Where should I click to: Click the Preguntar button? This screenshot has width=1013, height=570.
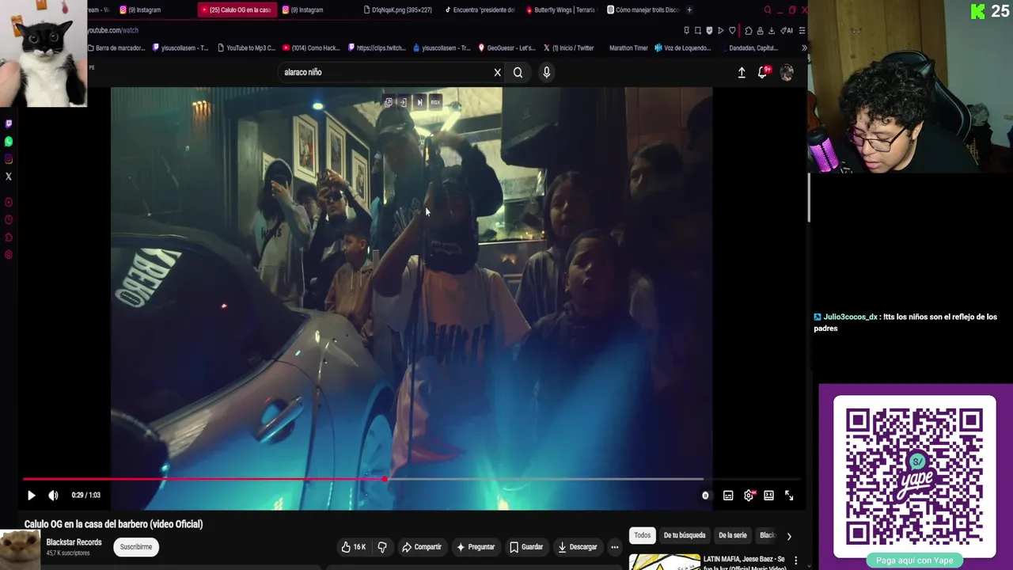pos(476,547)
